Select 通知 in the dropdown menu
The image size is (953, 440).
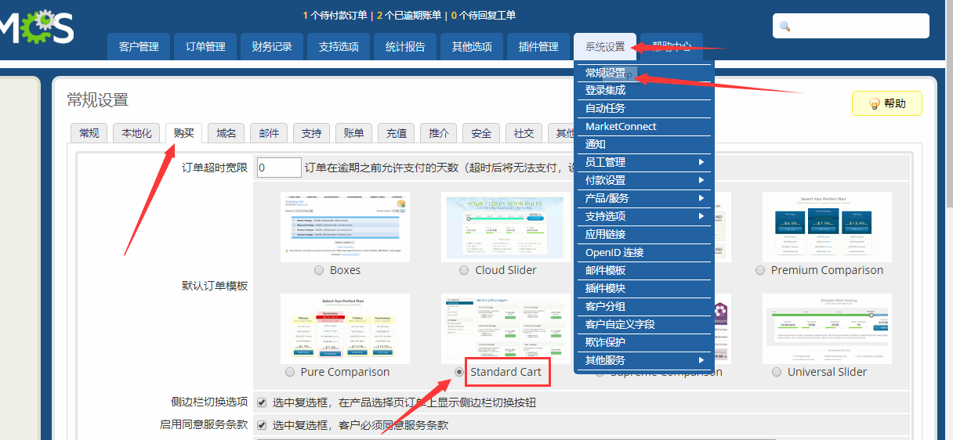click(x=644, y=144)
